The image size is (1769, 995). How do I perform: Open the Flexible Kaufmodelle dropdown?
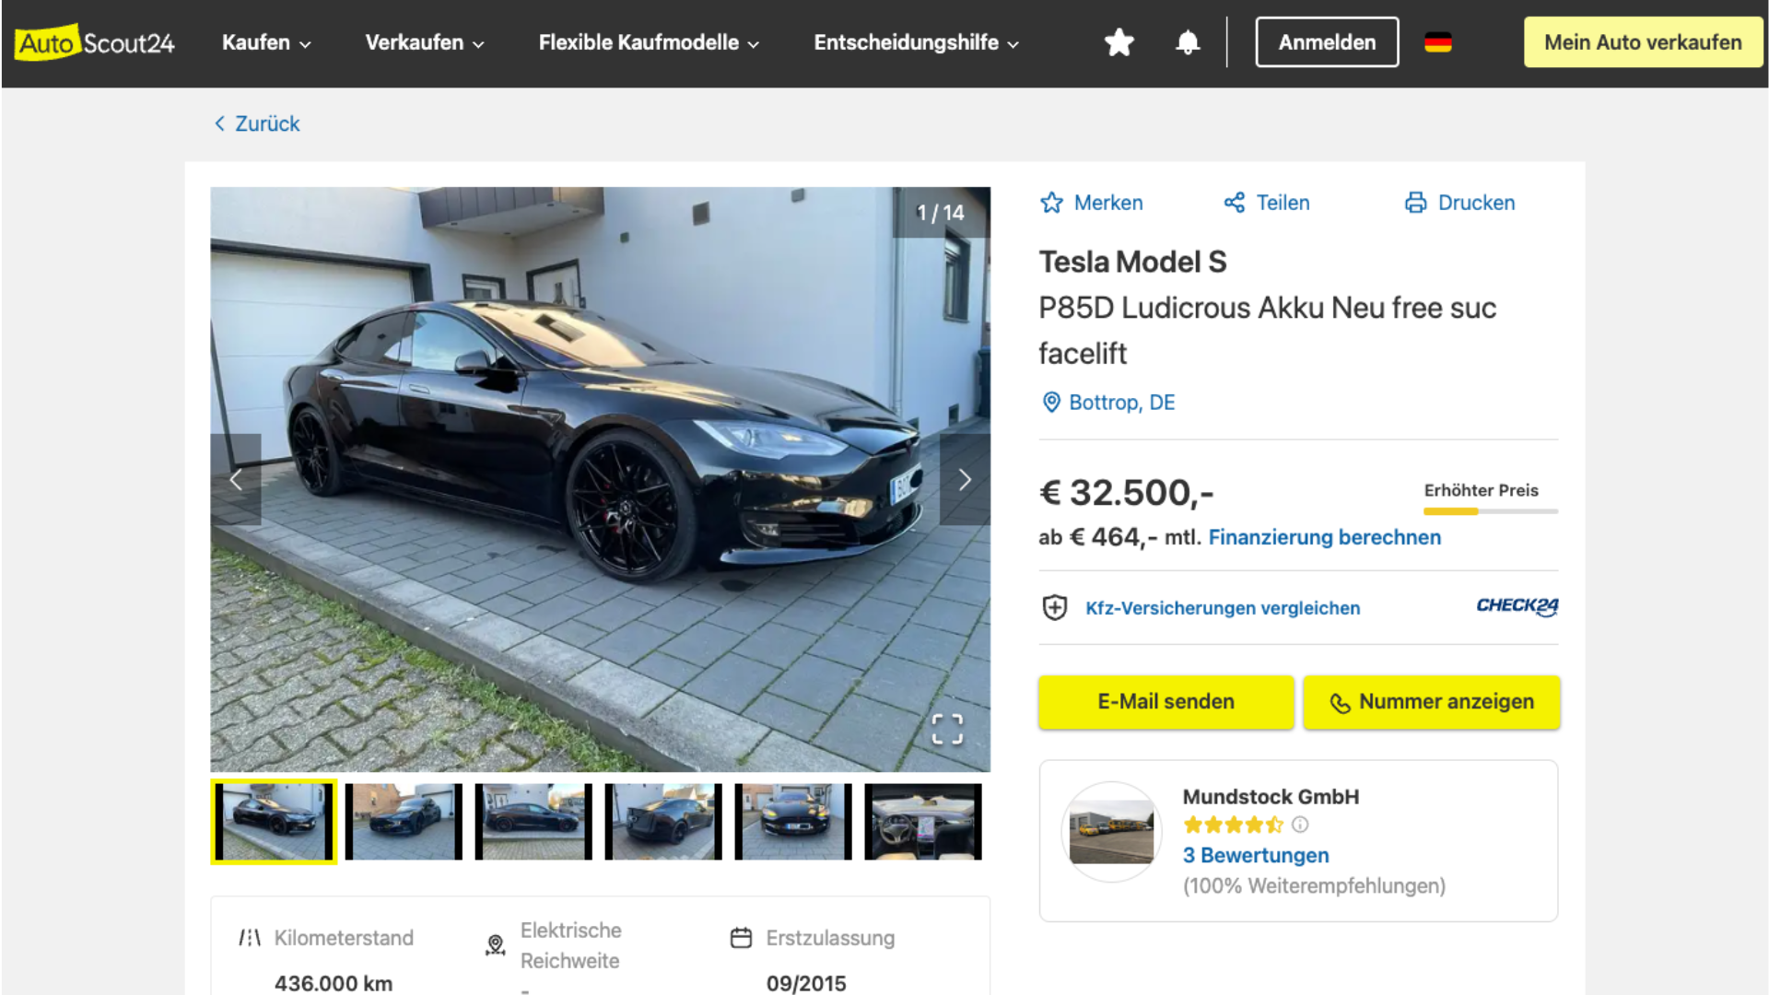click(649, 42)
